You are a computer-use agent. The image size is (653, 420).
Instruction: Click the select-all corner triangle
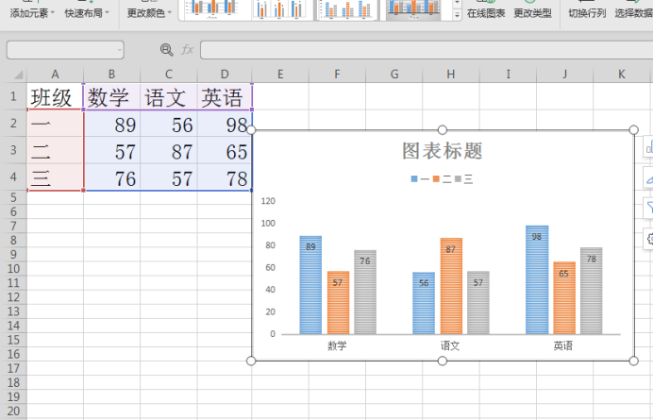(18, 75)
